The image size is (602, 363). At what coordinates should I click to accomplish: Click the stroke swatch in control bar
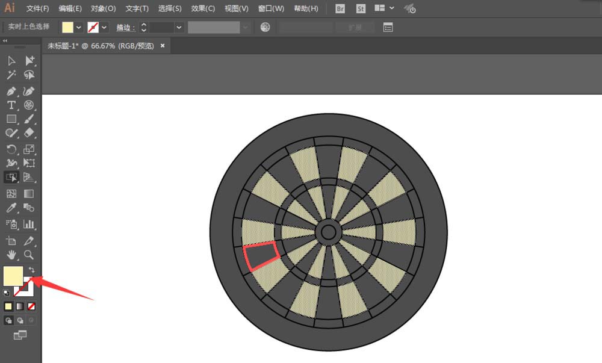click(x=93, y=27)
